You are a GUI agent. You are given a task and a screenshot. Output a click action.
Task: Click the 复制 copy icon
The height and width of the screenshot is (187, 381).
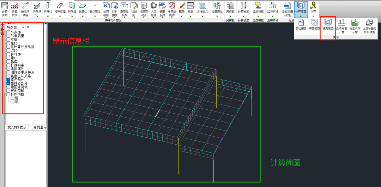[190, 5]
